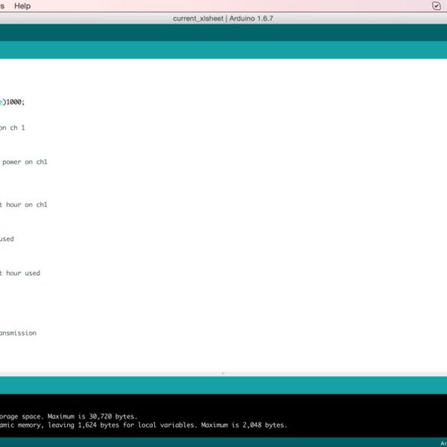Click the comment line 'power on ch1'
This screenshot has height=447, width=447.
pyautogui.click(x=25, y=162)
